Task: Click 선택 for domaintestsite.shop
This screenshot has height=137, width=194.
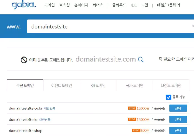Action: coord(178,130)
